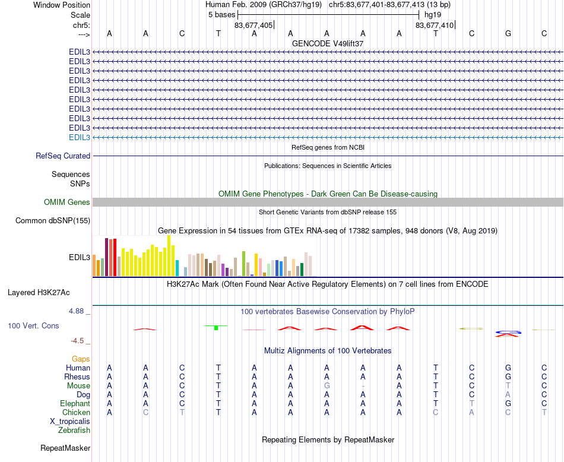Select the Zebrafish alignment row label
Image resolution: width=564 pixels, height=462 pixels.
click(74, 431)
